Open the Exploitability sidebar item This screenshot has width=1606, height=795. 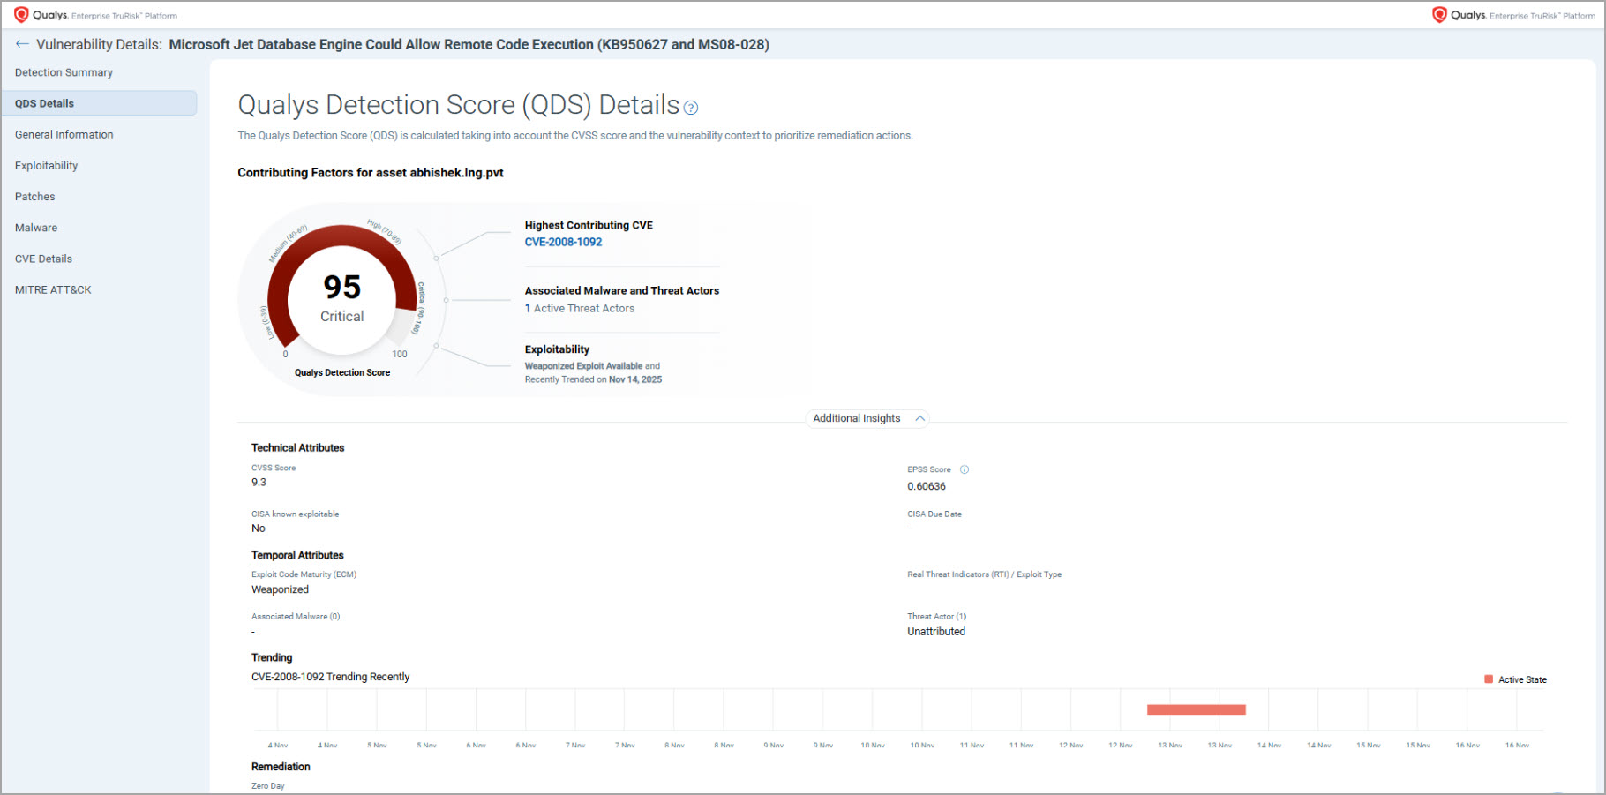46,165
